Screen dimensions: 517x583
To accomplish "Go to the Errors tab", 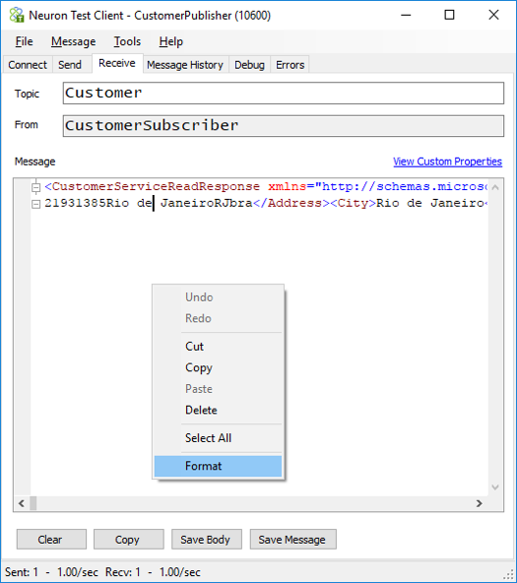I will [x=290, y=65].
